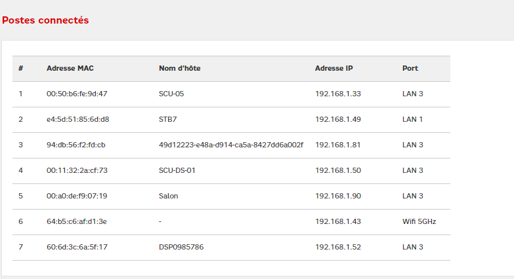Click the "Wifi 5GHz" port entry
The width and height of the screenshot is (514, 279).
[x=419, y=221]
